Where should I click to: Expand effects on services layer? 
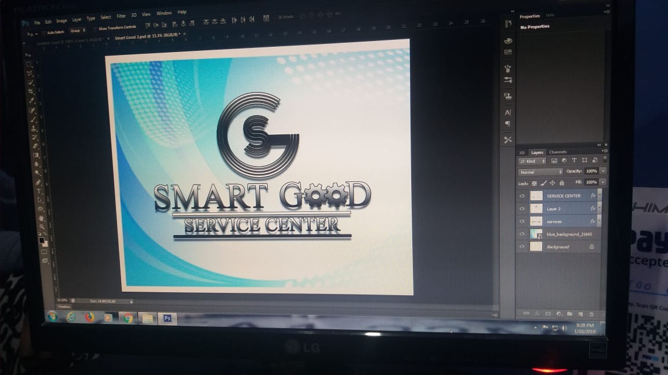pyautogui.click(x=600, y=220)
